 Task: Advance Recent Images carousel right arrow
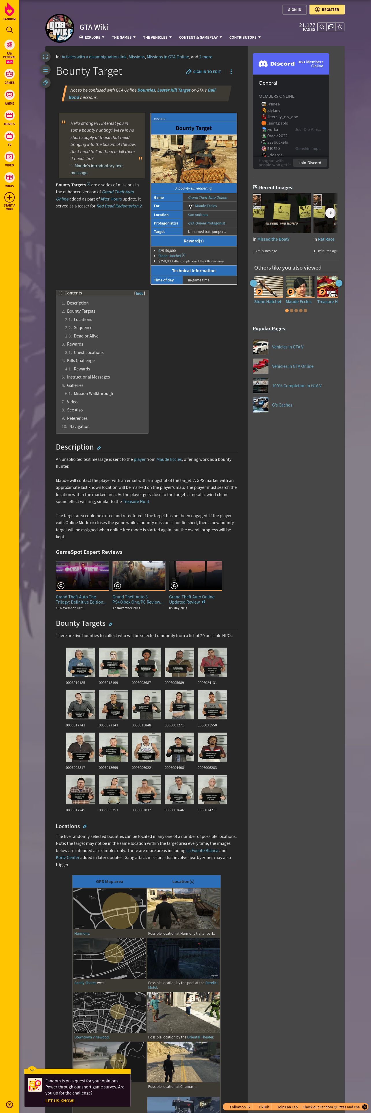coord(330,213)
